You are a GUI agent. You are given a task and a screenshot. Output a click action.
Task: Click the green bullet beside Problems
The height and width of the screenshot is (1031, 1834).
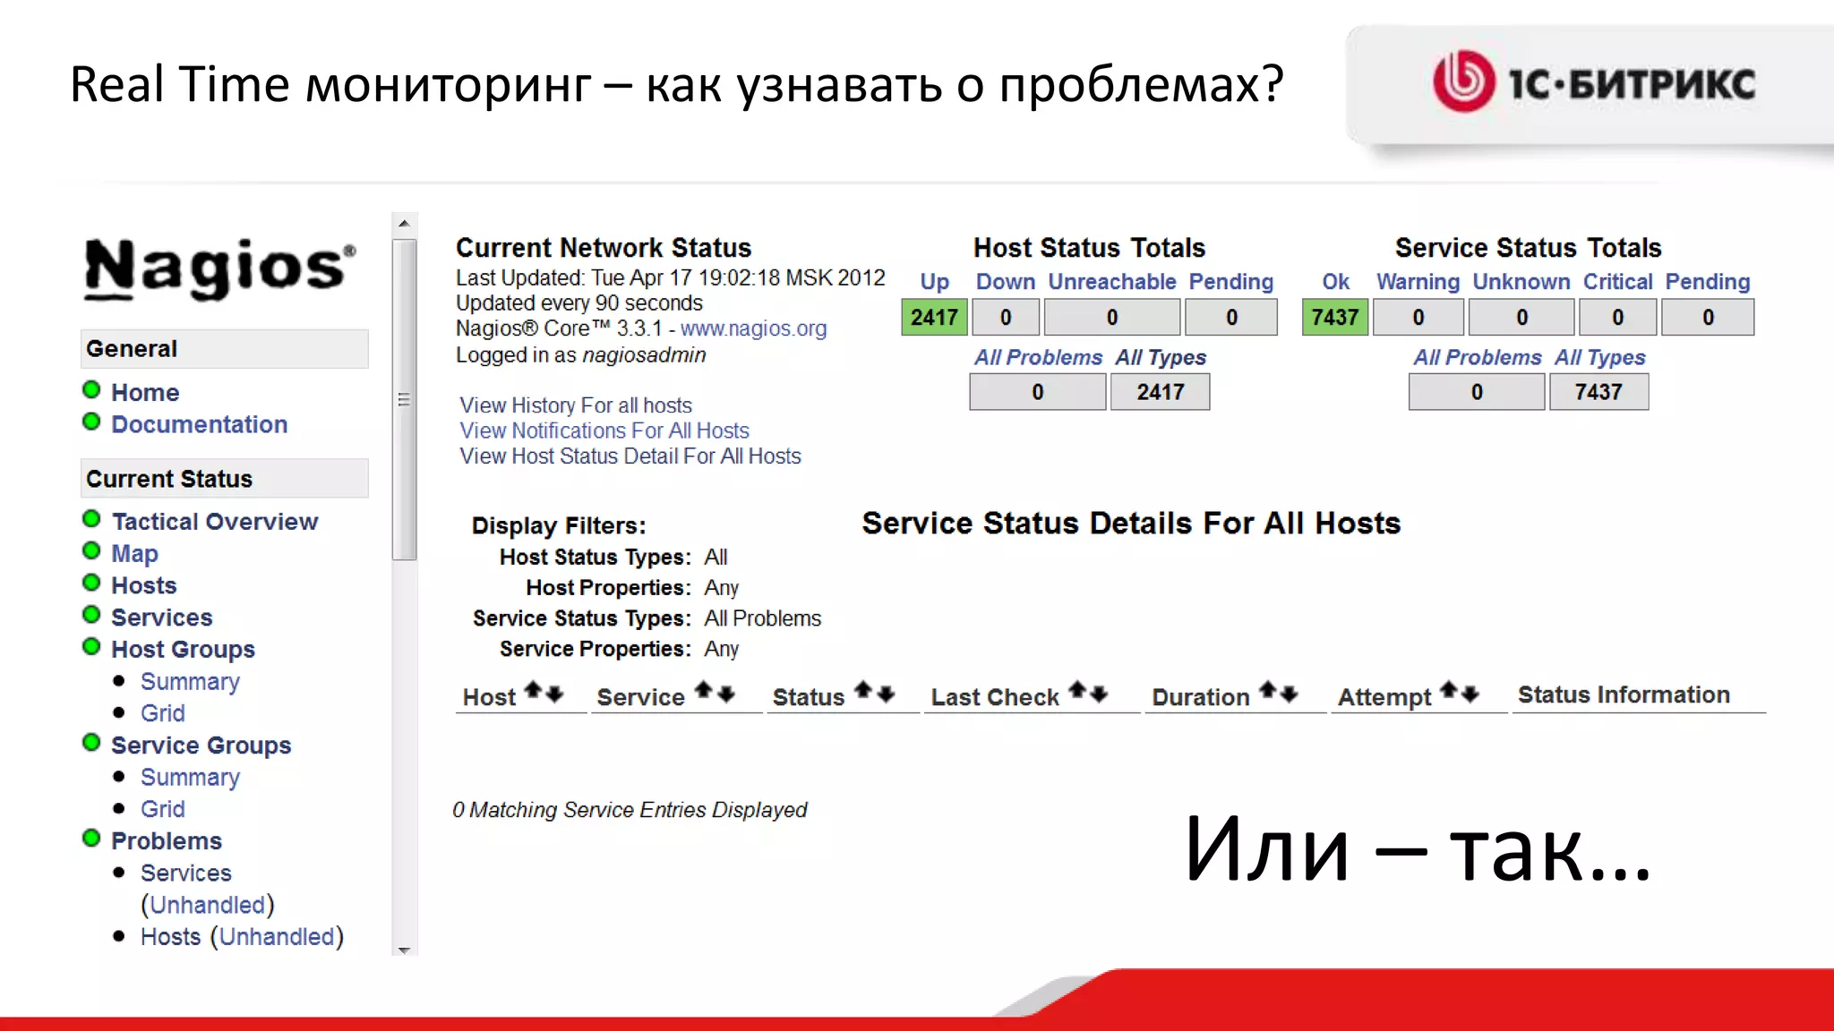[91, 838]
